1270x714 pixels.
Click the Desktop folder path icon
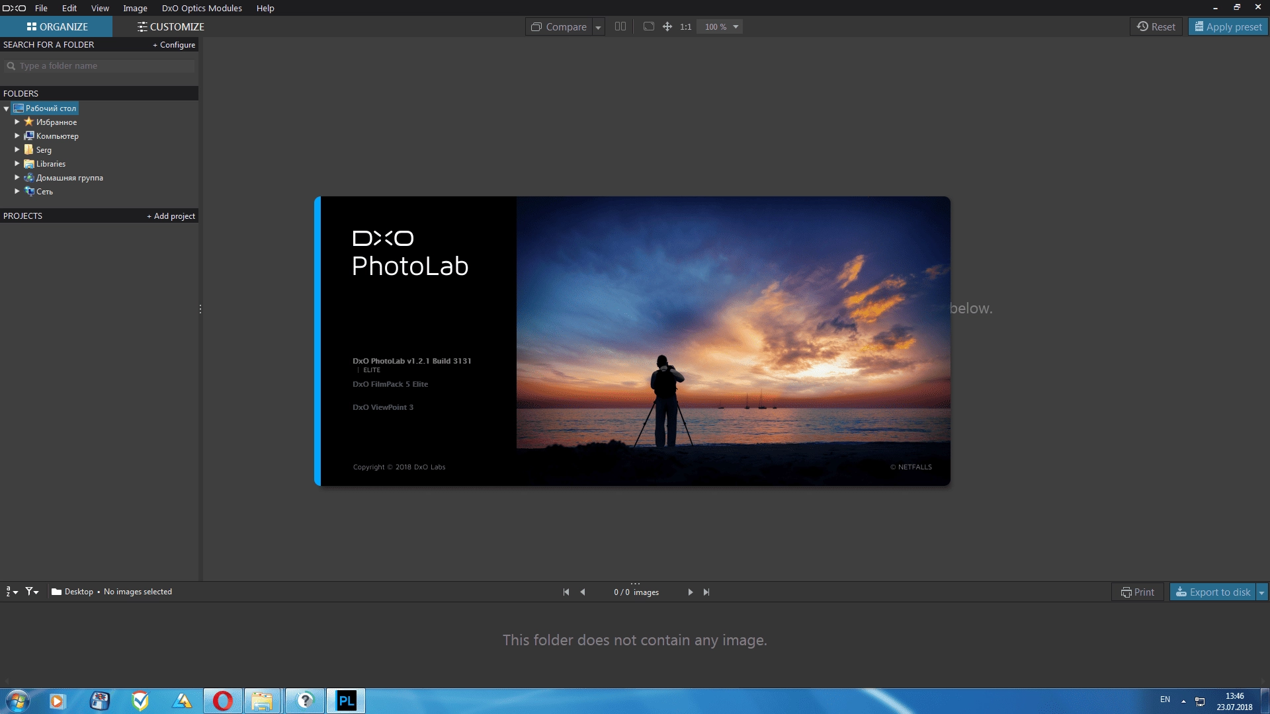pos(57,592)
